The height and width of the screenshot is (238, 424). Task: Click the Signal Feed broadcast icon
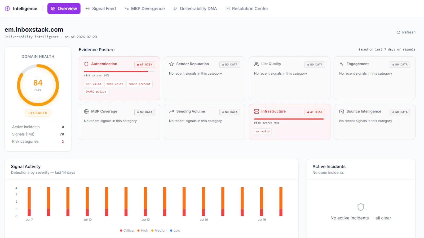click(x=87, y=9)
